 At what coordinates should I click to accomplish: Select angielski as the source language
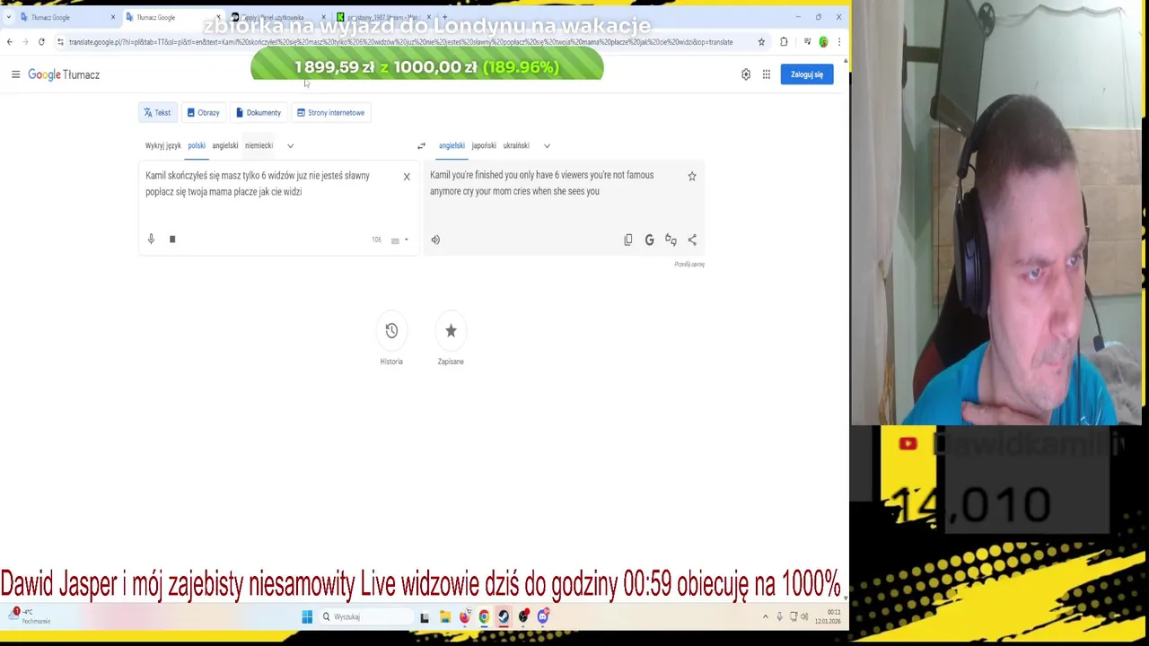pos(225,145)
